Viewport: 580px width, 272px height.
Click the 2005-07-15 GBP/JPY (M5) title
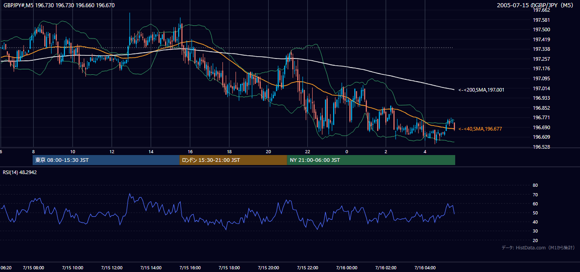coord(536,5)
